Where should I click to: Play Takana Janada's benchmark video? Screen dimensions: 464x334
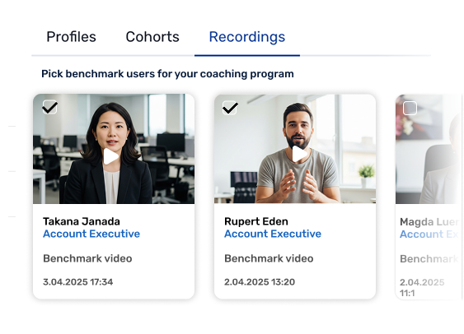pyautogui.click(x=110, y=156)
